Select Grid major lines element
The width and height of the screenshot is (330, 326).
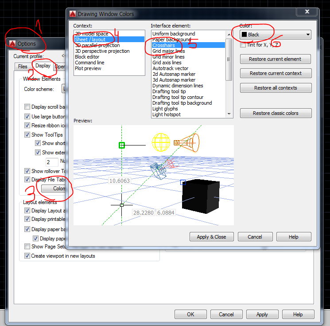point(188,51)
